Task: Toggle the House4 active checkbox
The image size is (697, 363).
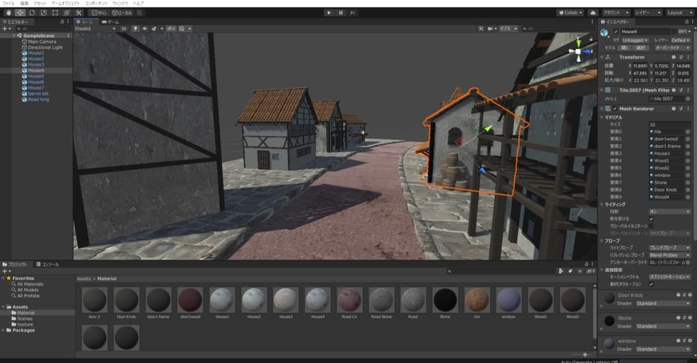Action: tap(616, 32)
